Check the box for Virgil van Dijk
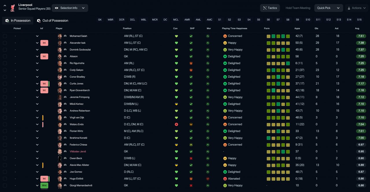 [x=5, y=118]
